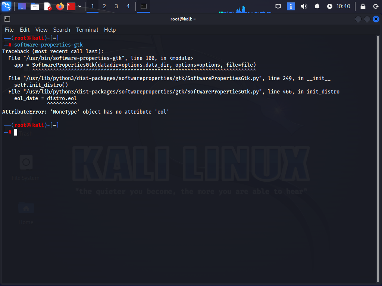
Task: Open the red terminal emulator launcher
Action: [71, 6]
